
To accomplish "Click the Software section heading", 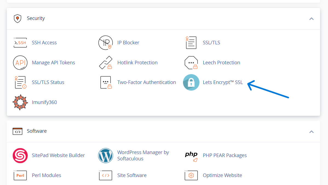I will click(37, 131).
